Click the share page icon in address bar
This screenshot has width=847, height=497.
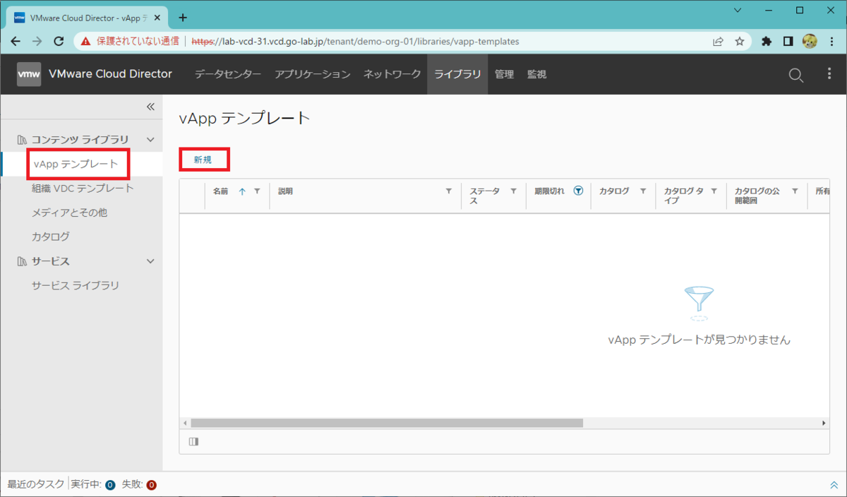click(718, 42)
